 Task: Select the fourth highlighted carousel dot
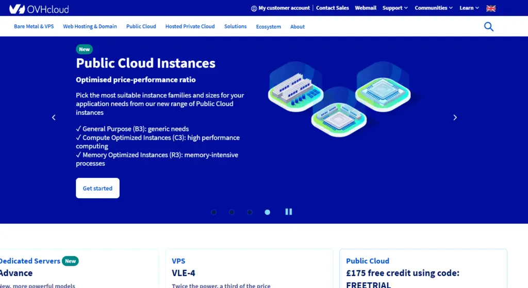pyautogui.click(x=268, y=212)
